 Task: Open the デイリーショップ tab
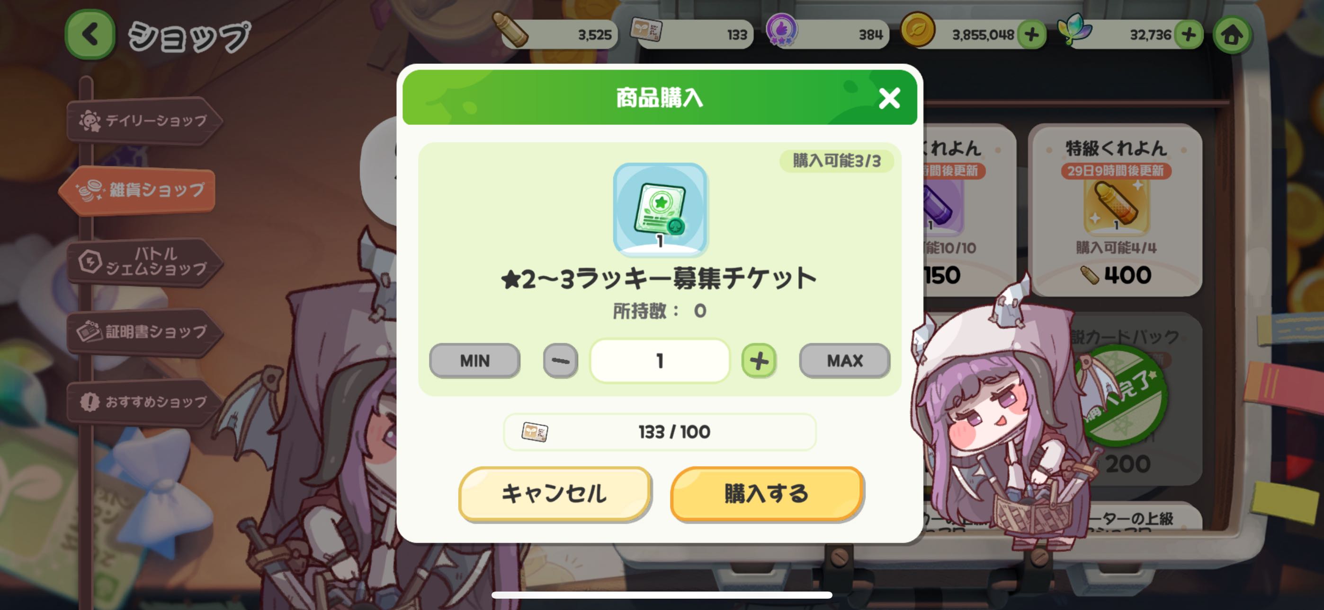tap(144, 121)
